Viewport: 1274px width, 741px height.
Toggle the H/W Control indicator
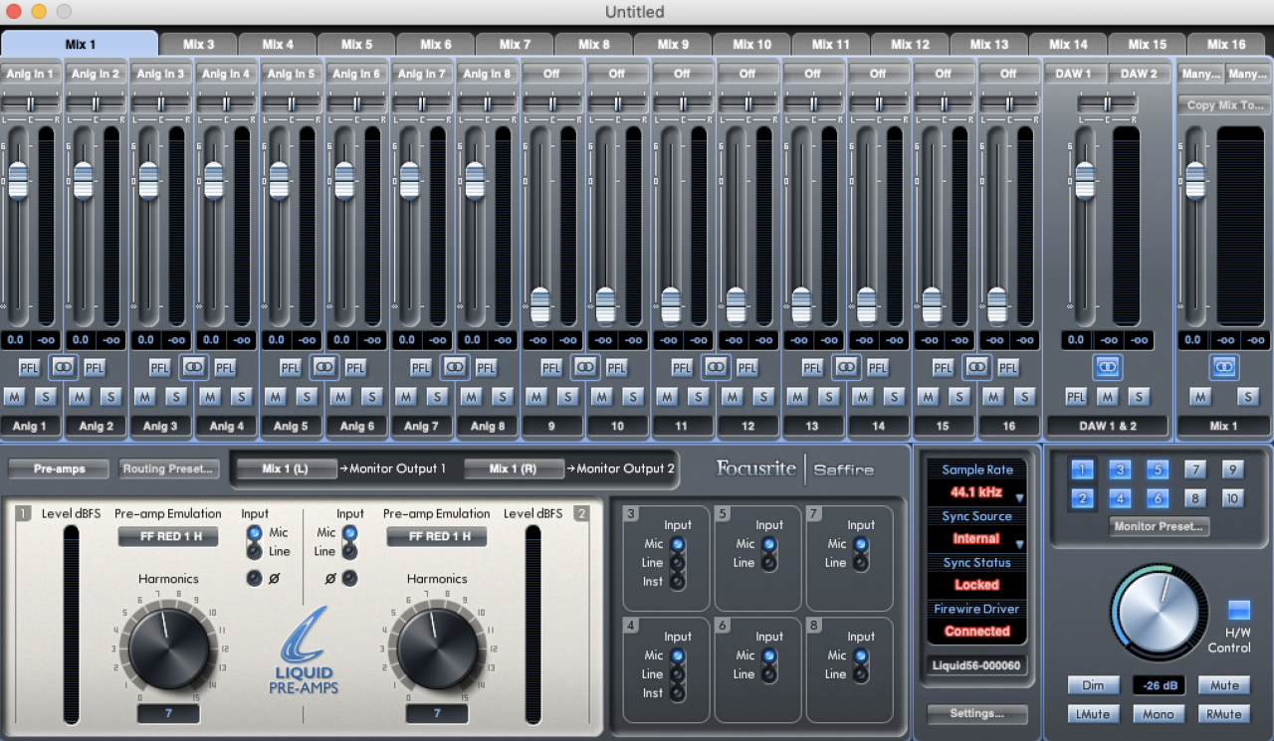coord(1239,610)
